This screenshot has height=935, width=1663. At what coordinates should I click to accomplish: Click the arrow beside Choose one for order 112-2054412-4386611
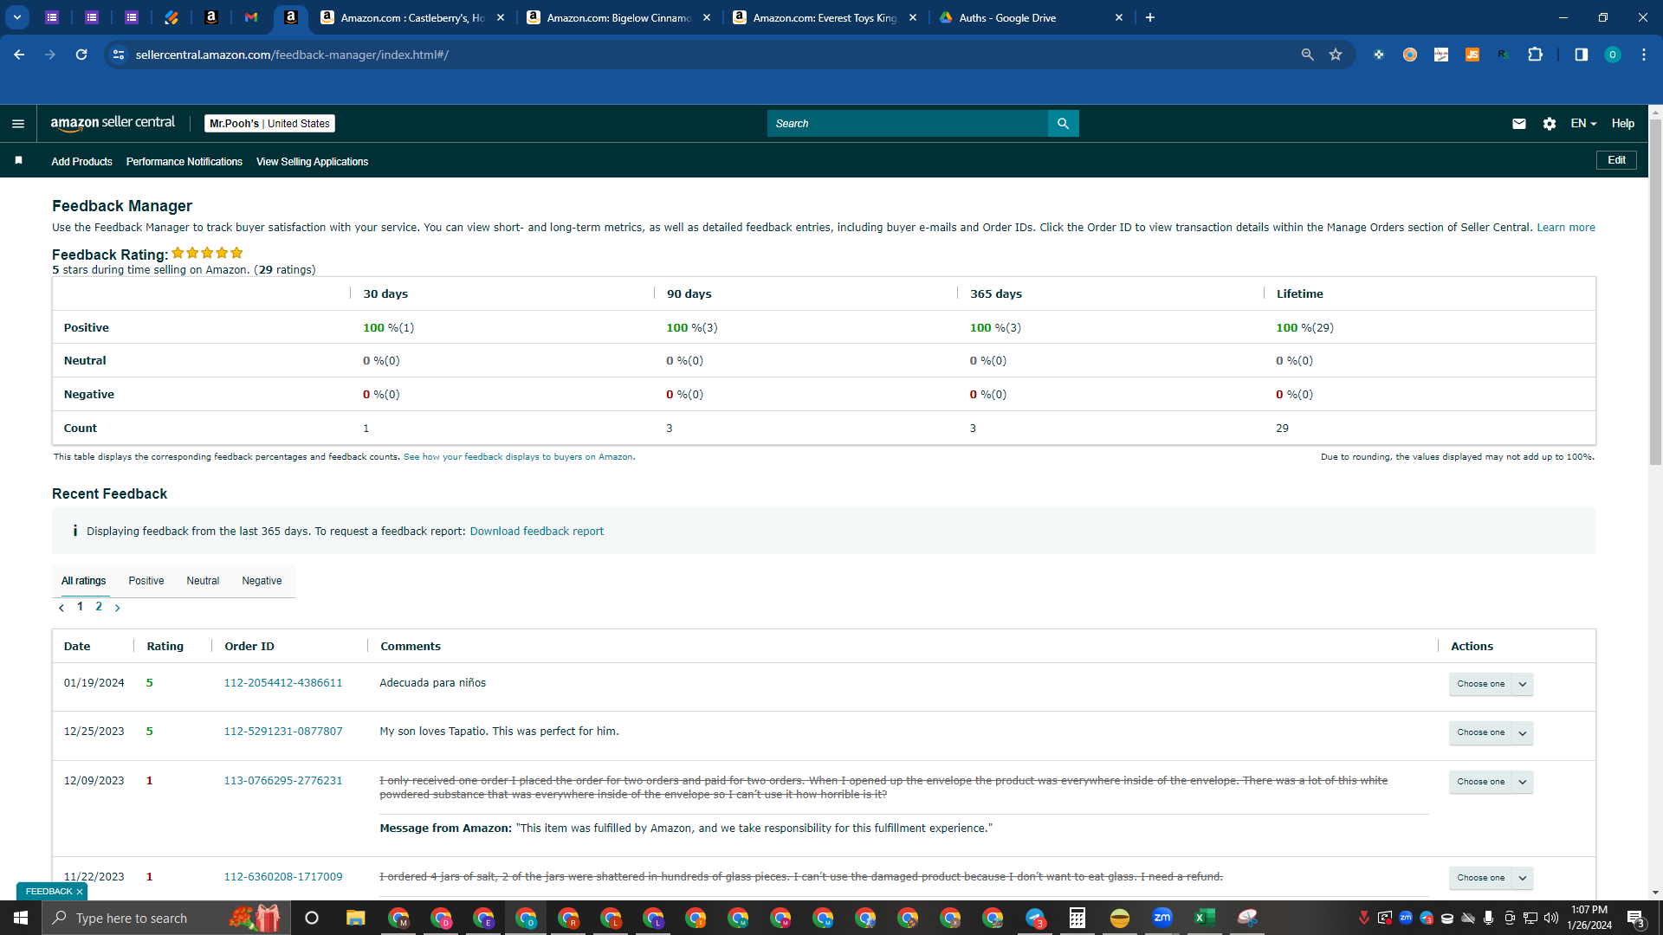coord(1523,684)
